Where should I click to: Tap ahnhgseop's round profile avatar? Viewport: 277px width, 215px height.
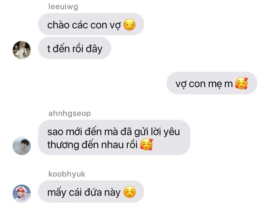[22, 146]
